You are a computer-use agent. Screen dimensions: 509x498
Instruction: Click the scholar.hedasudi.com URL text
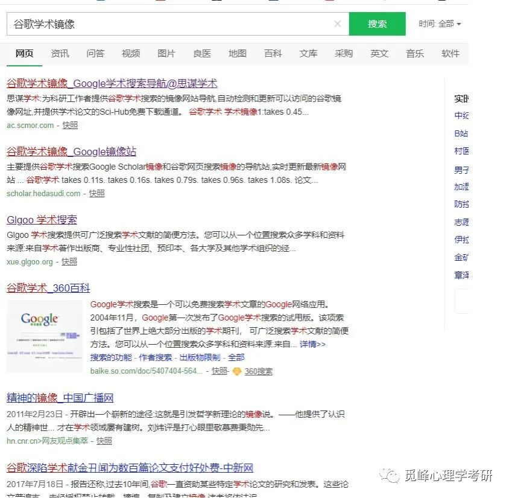tap(43, 194)
